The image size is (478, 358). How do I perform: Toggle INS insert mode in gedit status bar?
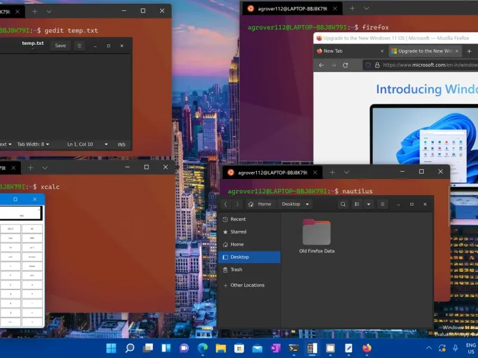point(122,144)
